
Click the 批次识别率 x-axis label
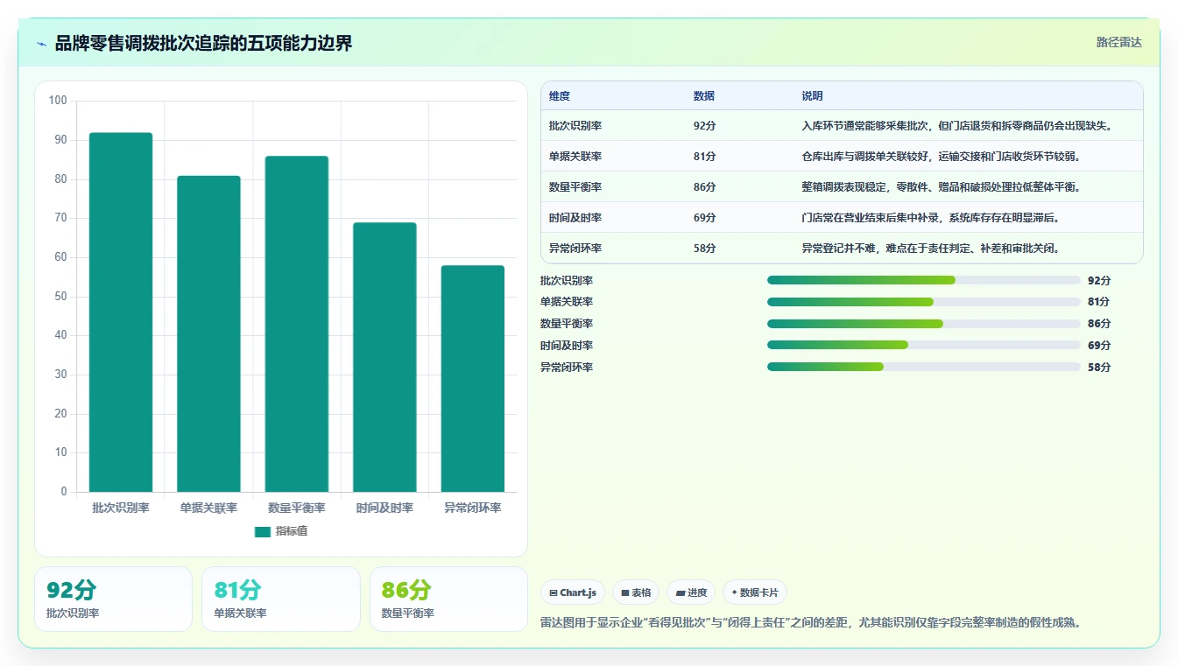click(121, 508)
